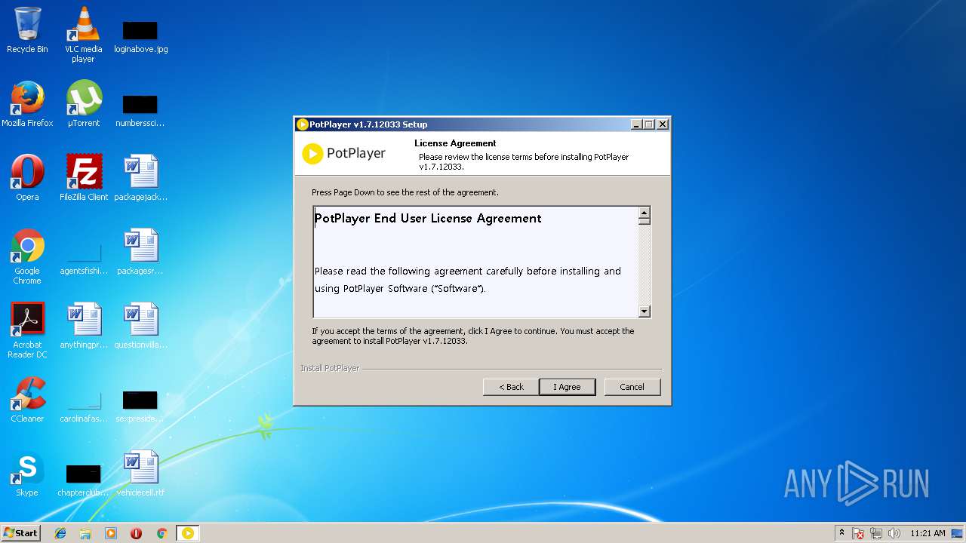Go back with the < Back button
Image resolution: width=966 pixels, height=543 pixels.
coord(511,387)
